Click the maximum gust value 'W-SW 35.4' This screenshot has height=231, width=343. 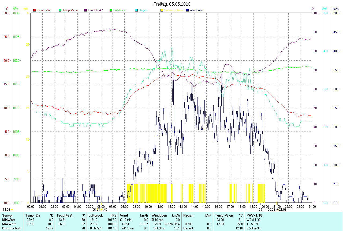[172, 224]
